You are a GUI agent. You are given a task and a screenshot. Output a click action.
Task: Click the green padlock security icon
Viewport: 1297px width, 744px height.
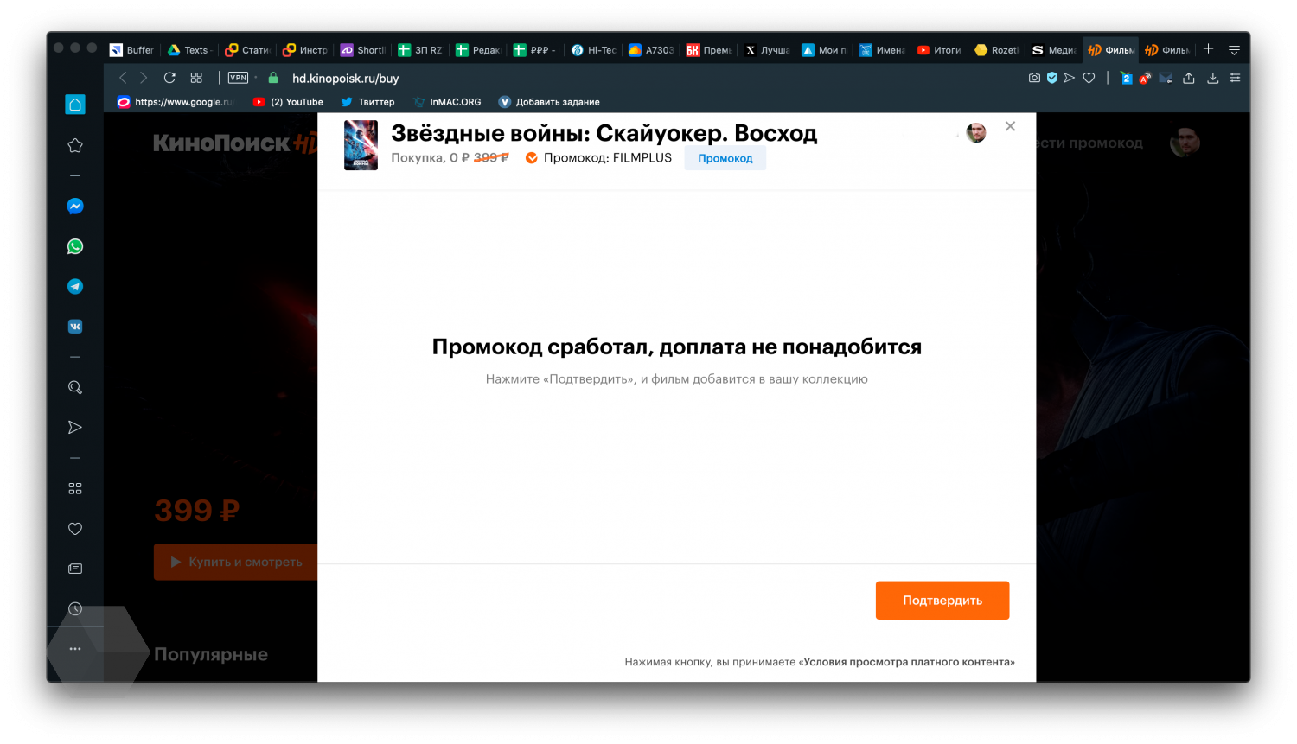click(x=273, y=78)
